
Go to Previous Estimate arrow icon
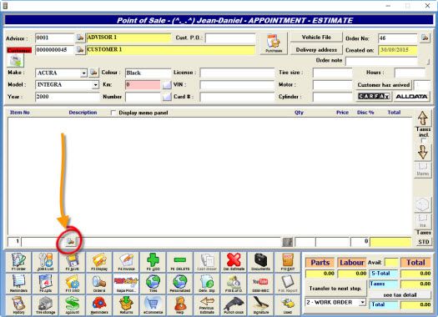(207, 305)
